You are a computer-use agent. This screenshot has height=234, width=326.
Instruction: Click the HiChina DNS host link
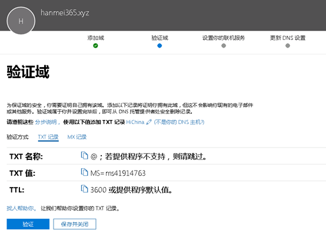pyautogui.click(x=135, y=122)
